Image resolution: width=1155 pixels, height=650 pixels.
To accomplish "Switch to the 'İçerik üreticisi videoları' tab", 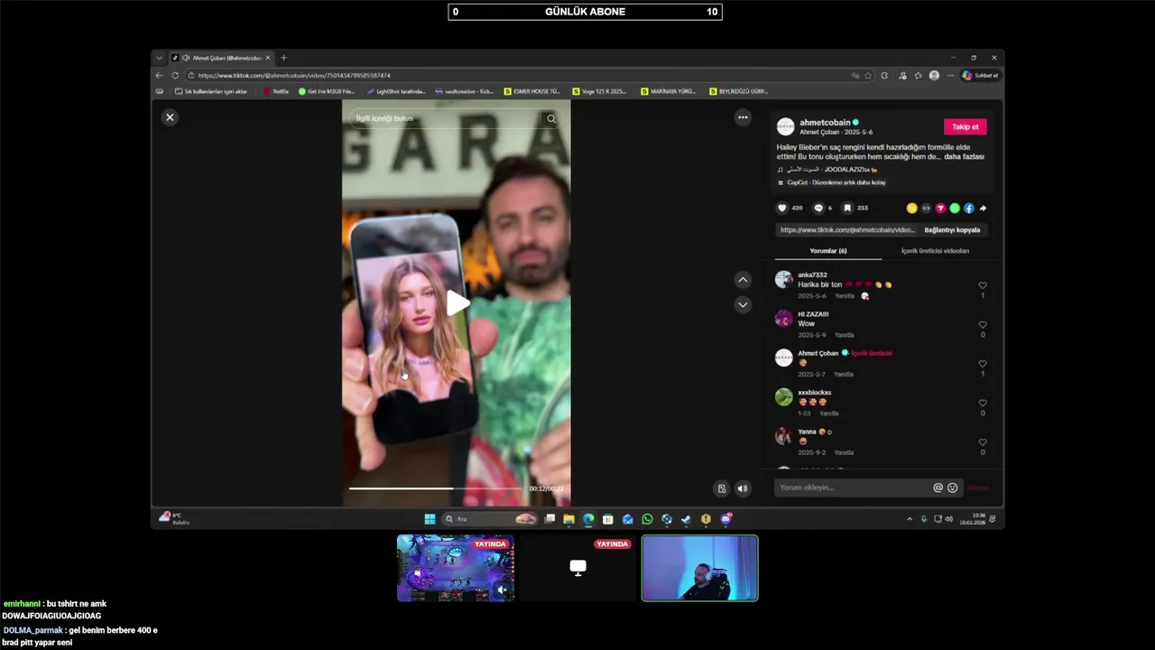I will pos(935,251).
